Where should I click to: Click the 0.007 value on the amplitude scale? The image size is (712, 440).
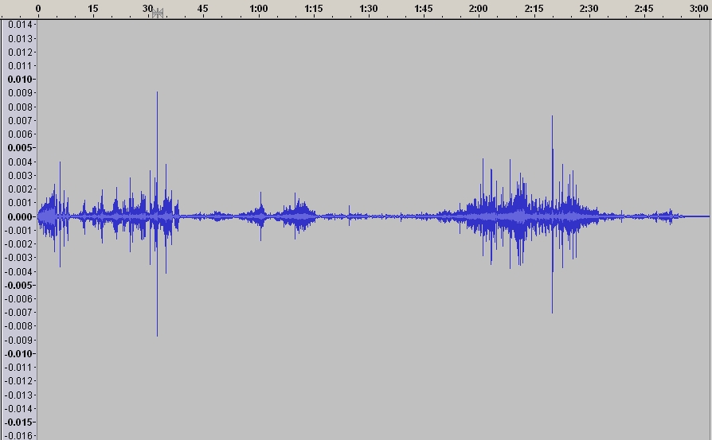(x=20, y=121)
